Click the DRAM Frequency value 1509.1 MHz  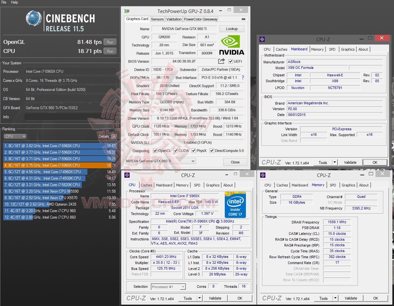(x=337, y=222)
